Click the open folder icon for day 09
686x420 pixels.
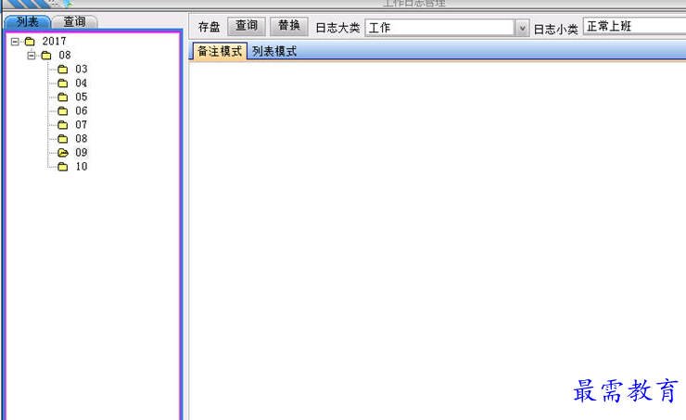(x=63, y=153)
